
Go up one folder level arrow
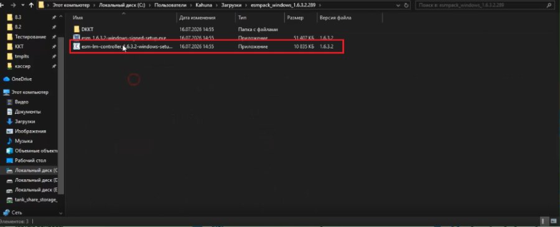(31, 6)
